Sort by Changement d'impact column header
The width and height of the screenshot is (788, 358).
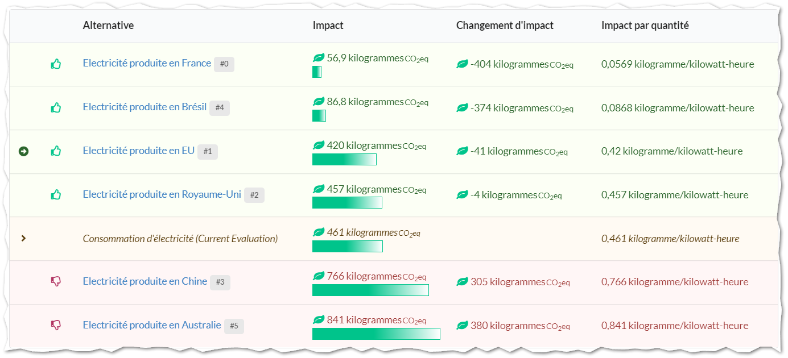(505, 26)
